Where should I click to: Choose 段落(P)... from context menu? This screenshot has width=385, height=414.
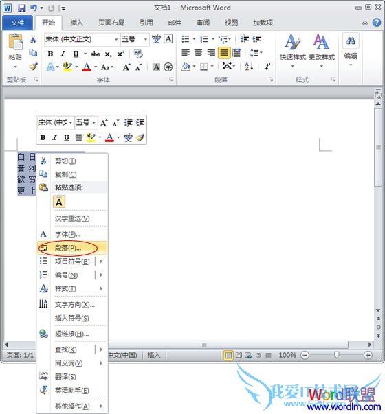[72, 248]
